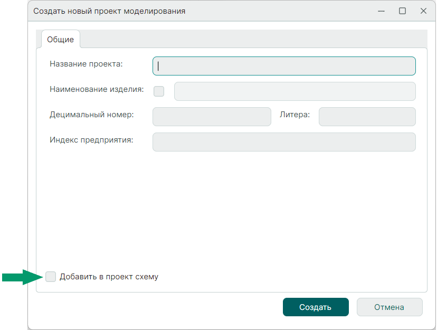Viewport: 437px width, 330px height.
Task: Click the 'Название проекта' text field
Action: (284, 66)
